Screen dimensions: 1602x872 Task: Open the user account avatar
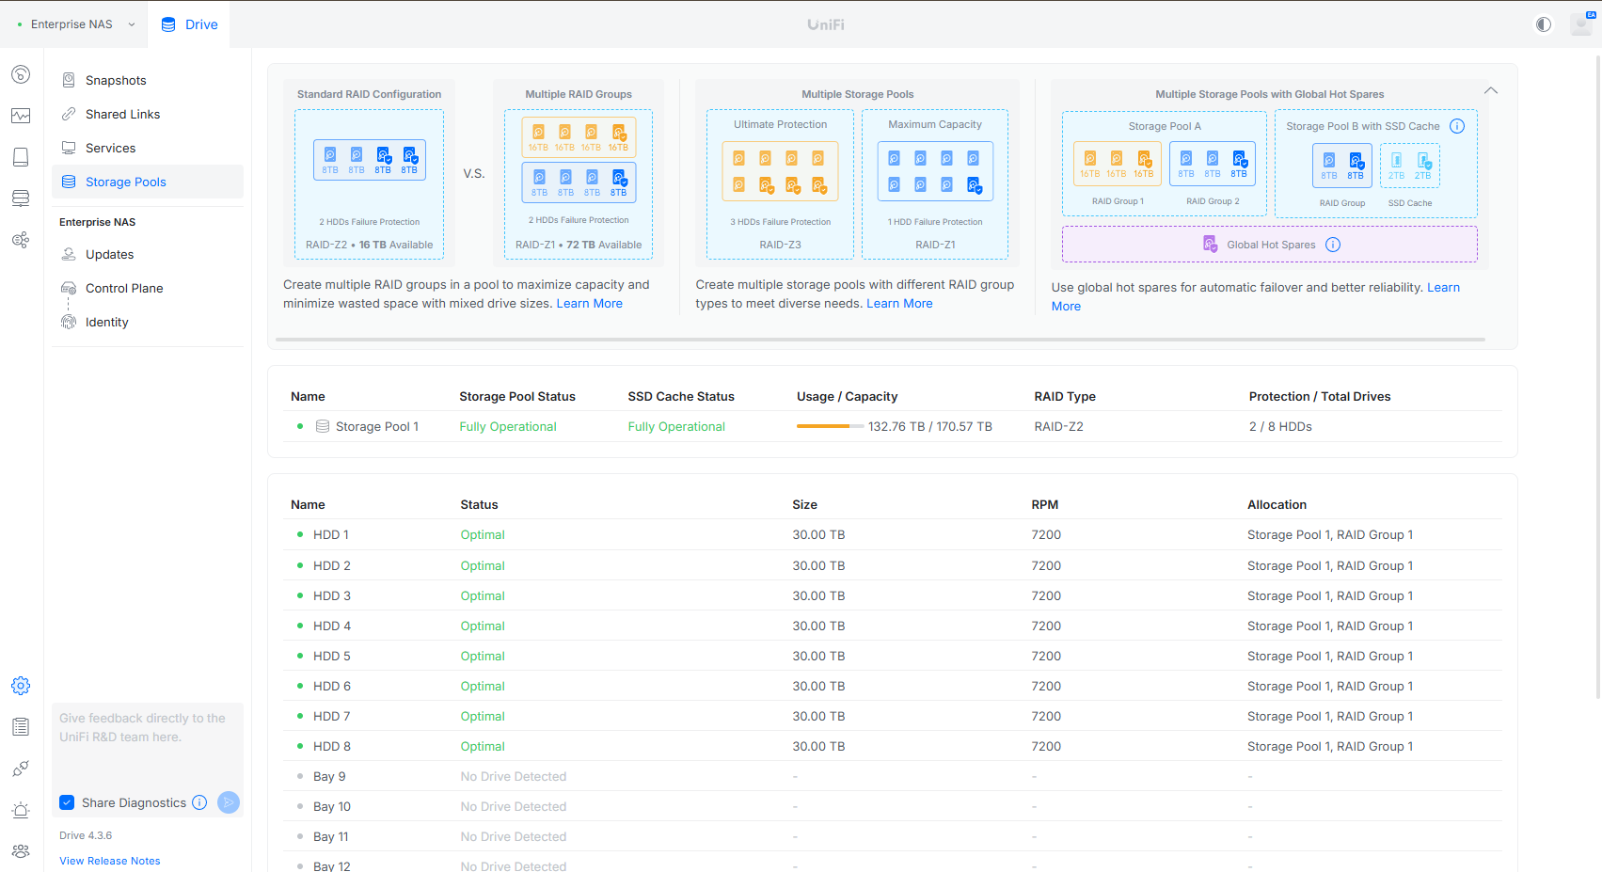(x=1581, y=24)
